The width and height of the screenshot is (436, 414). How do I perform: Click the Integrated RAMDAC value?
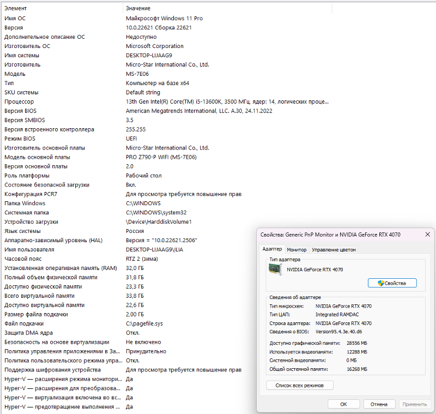[x=337, y=314]
